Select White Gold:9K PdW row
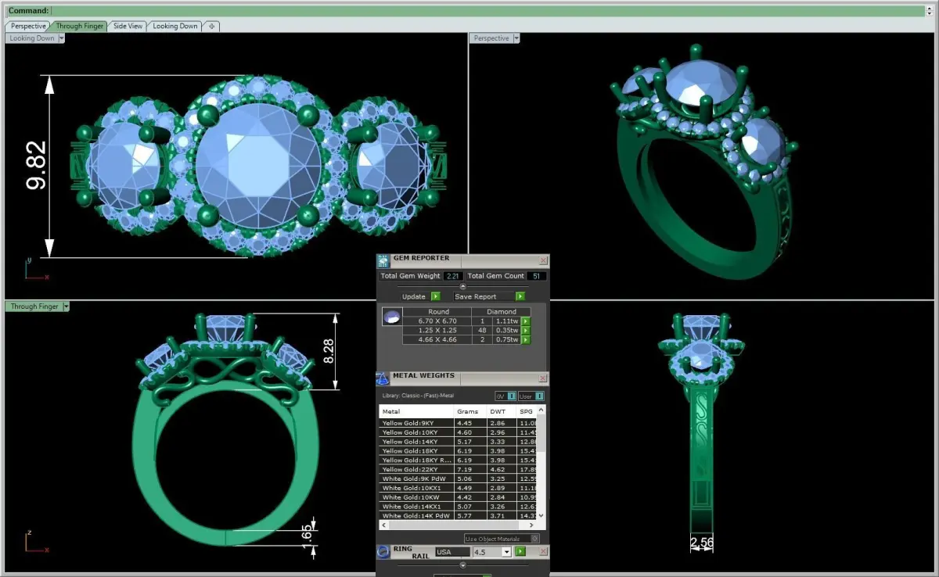This screenshot has width=939, height=577. [458, 478]
